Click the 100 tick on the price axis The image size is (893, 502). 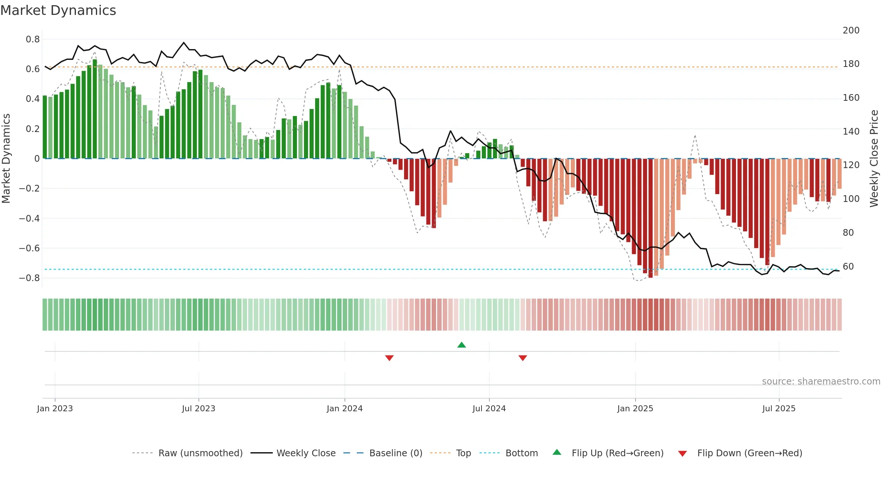click(851, 199)
